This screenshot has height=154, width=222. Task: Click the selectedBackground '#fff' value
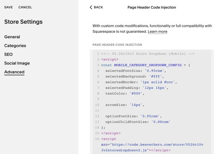pos(155,76)
